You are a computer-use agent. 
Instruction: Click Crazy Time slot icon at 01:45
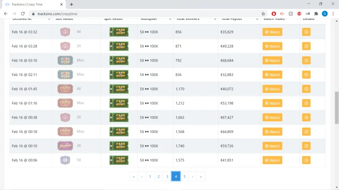click(65, 89)
